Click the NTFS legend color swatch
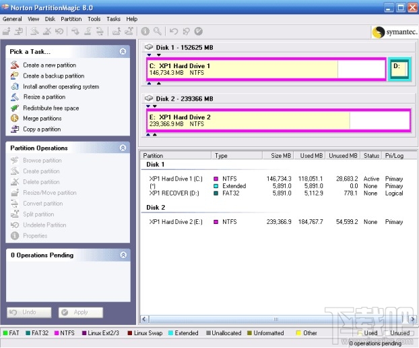Screen dimensions: 419x348 tap(57, 333)
